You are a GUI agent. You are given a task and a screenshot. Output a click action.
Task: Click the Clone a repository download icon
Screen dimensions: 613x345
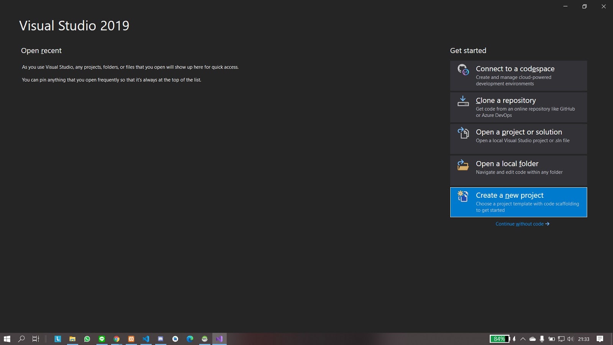click(463, 101)
